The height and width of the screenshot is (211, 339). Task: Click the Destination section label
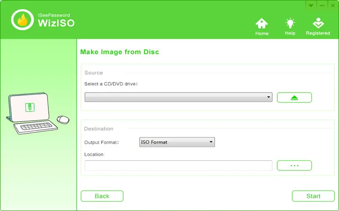98,129
